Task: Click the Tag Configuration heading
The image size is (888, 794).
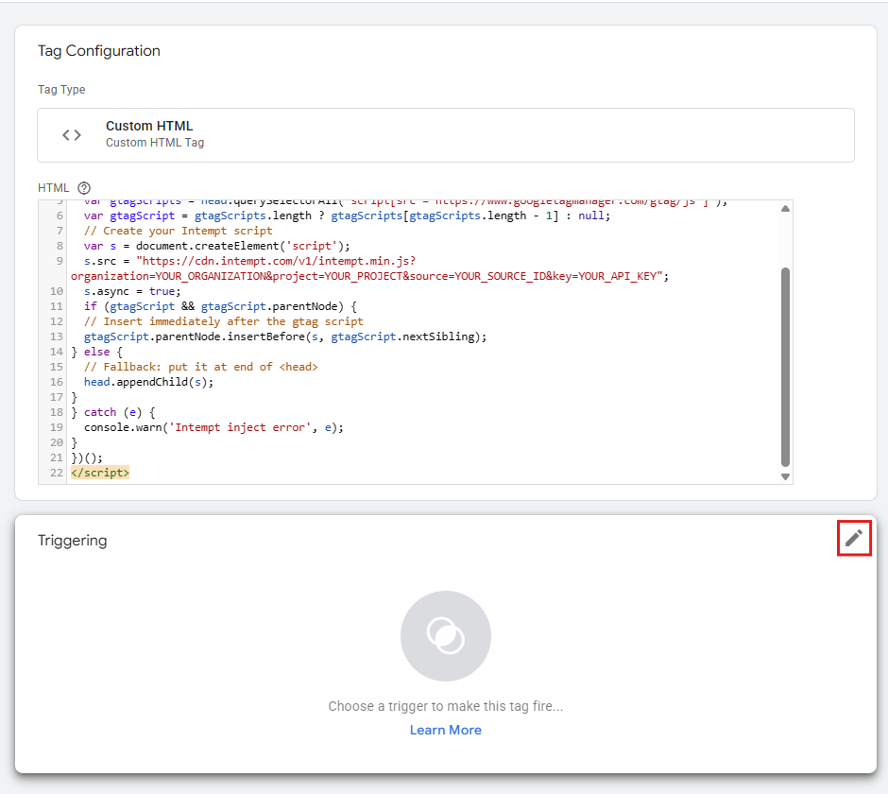Action: (99, 51)
